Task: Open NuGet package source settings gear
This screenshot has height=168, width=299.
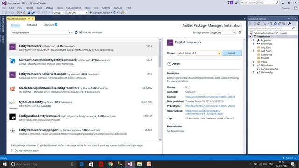Action: (240, 32)
